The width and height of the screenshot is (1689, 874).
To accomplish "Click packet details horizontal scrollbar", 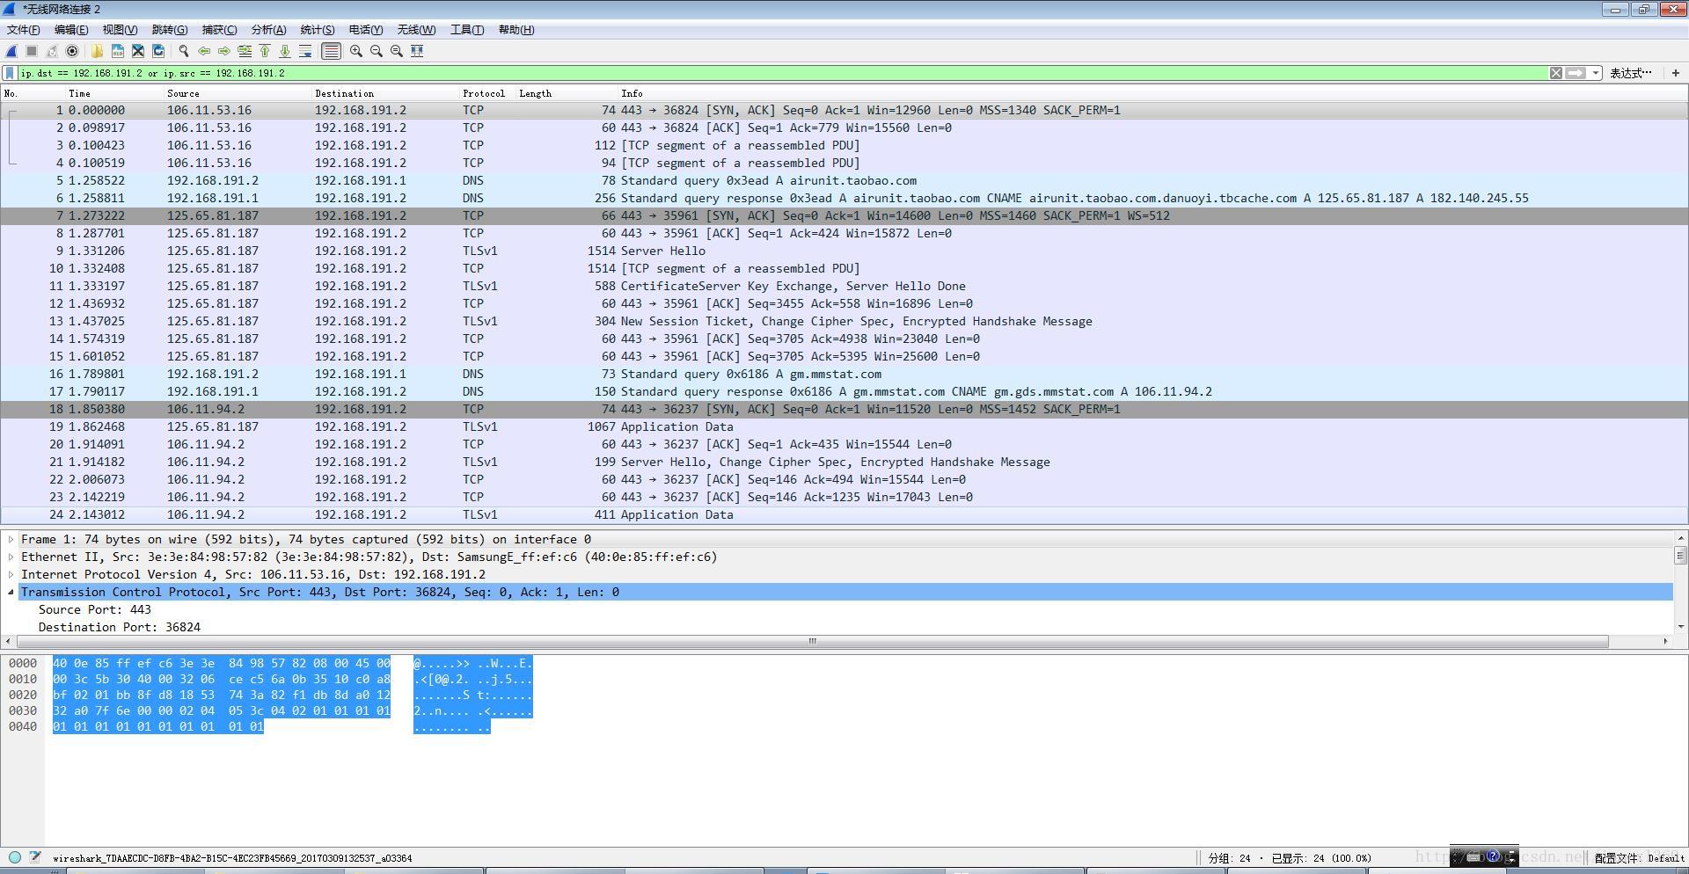I will click(812, 641).
